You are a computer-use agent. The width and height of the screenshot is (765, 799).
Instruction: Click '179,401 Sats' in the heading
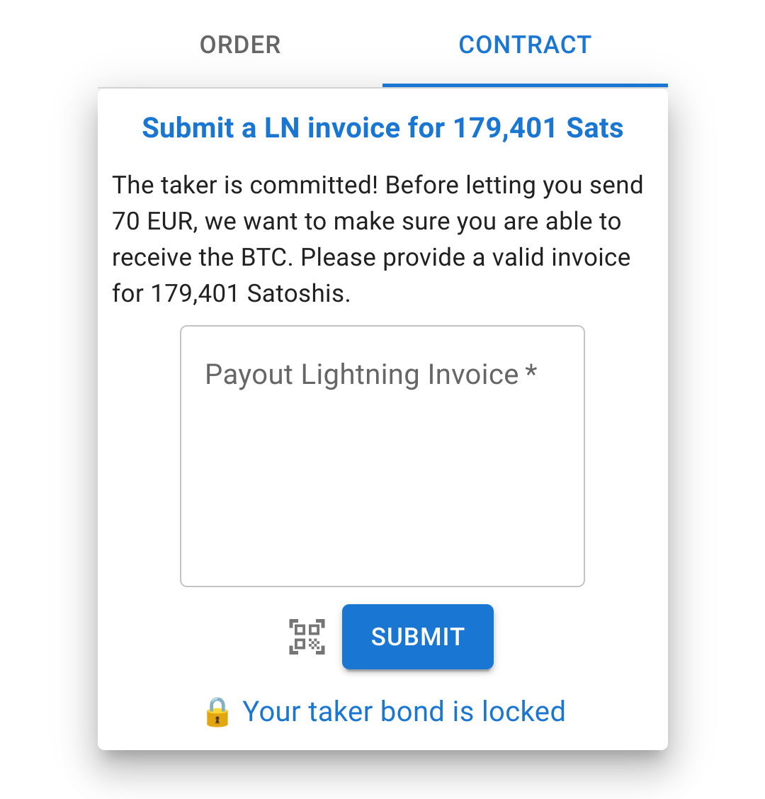pyautogui.click(x=538, y=128)
